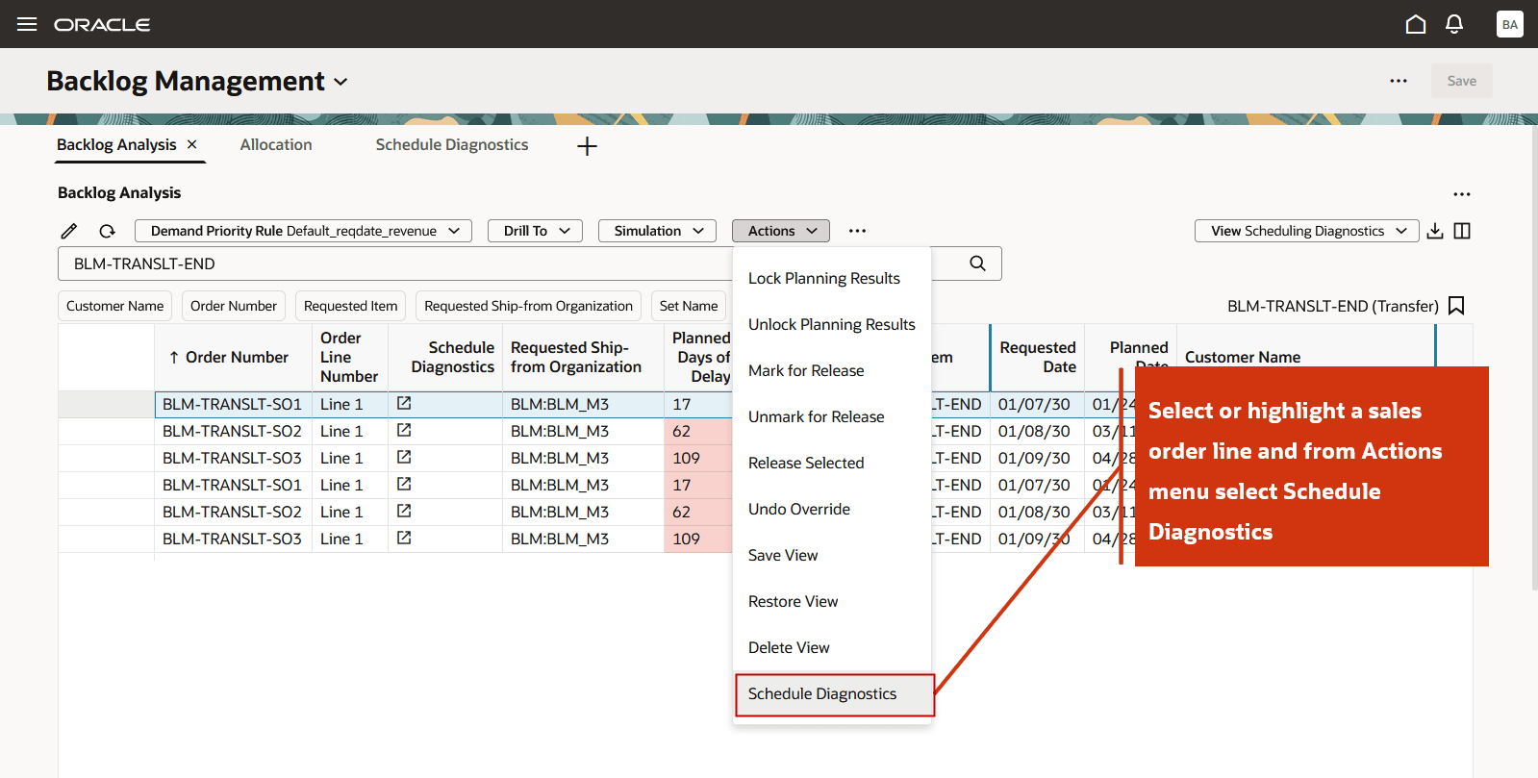The height and width of the screenshot is (778, 1538).
Task: Click the bookmark icon beside BLM-TRANSLT-END (Transfer)
Action: click(1456, 306)
